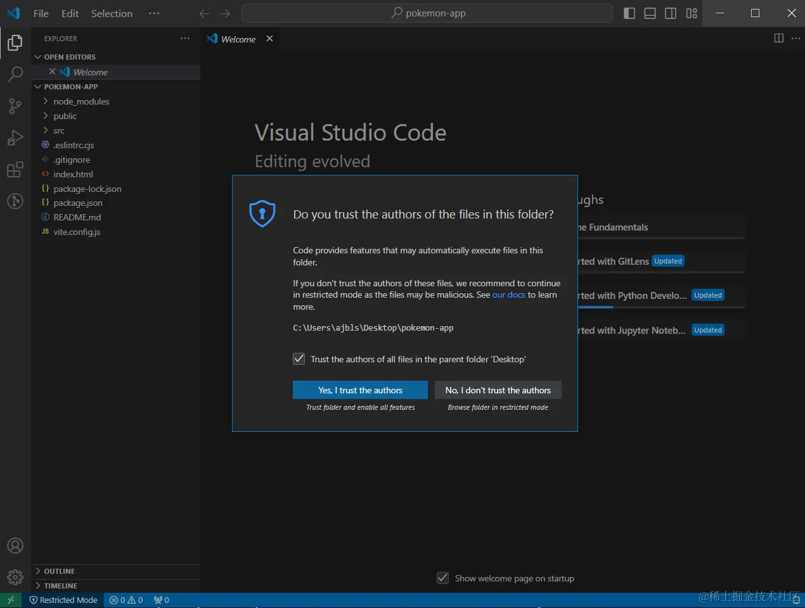805x608 pixels.
Task: Open the Run and Debug view
Action: click(15, 137)
